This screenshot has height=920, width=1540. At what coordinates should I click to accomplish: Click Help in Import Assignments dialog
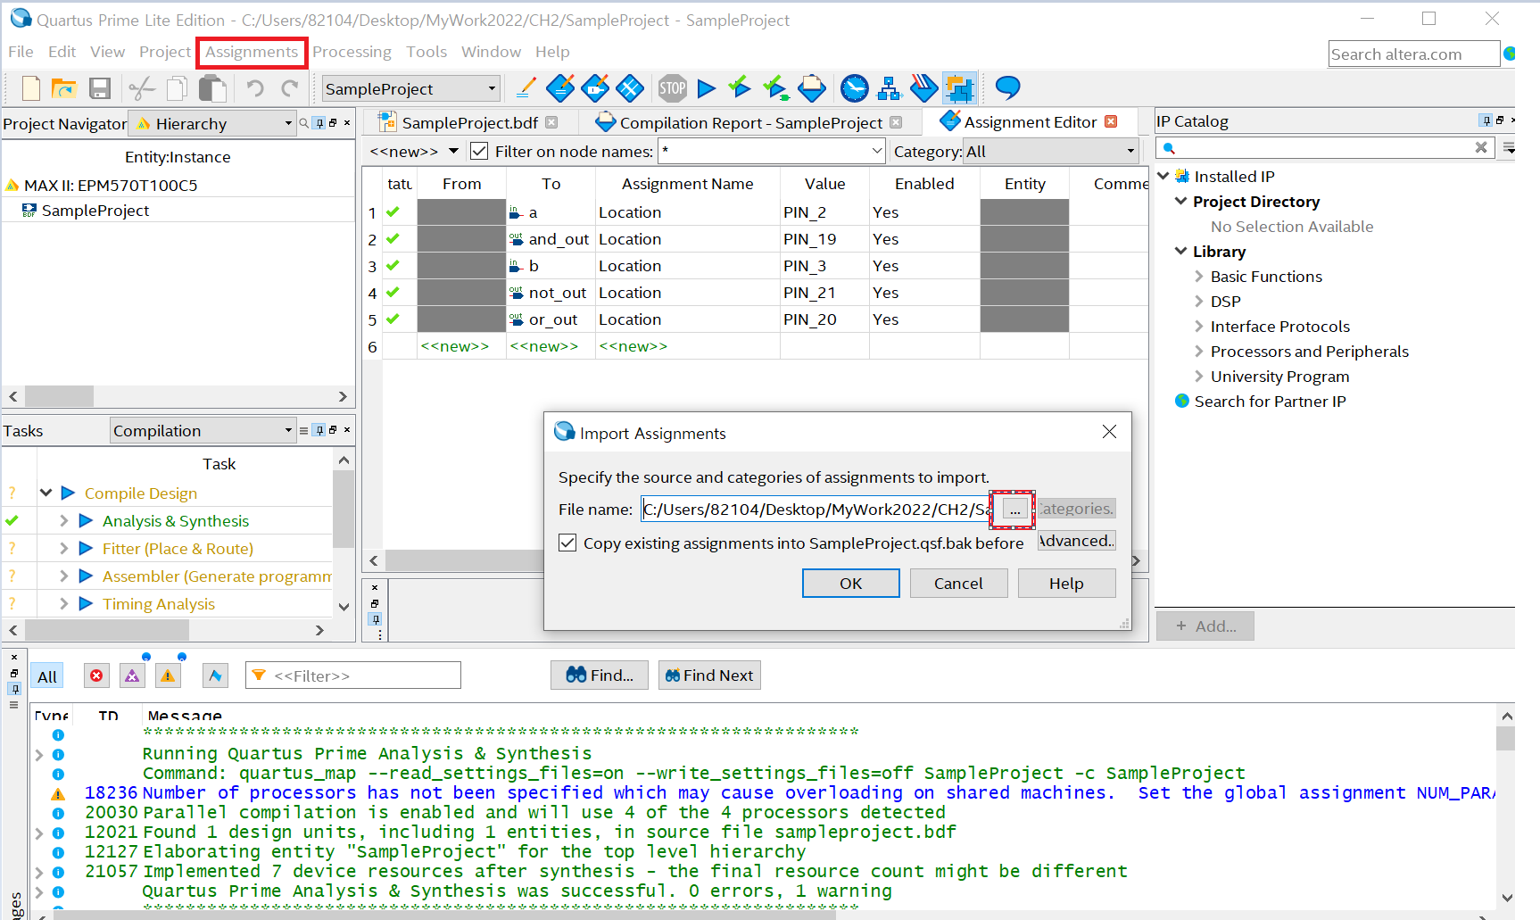pyautogui.click(x=1066, y=583)
